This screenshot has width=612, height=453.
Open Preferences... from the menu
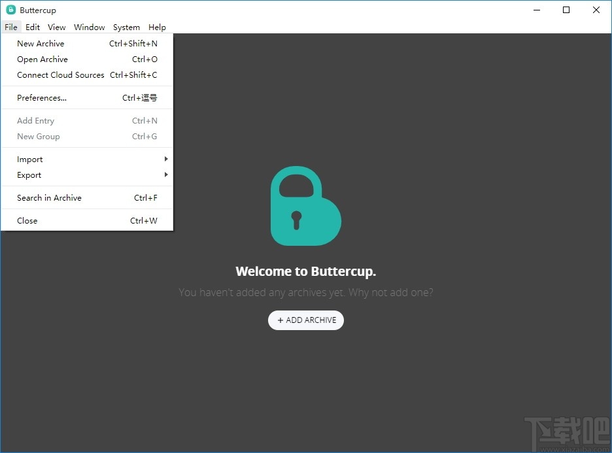coord(87,97)
